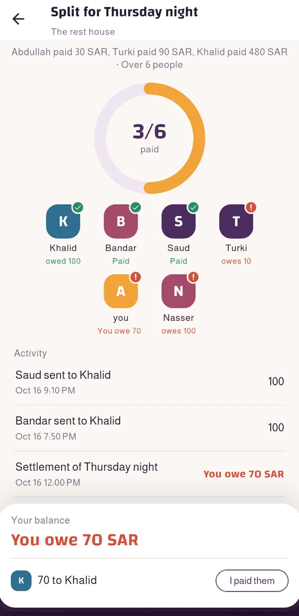Open Settlement of Thursday night entry

[149, 474]
